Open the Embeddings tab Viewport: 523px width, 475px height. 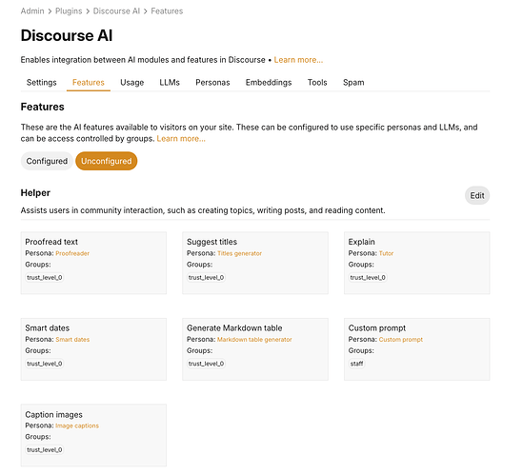pos(269,82)
